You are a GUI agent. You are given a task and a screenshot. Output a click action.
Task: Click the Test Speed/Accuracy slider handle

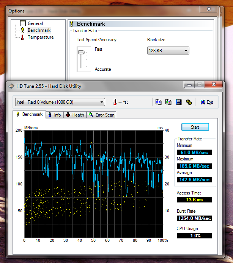click(x=81, y=53)
